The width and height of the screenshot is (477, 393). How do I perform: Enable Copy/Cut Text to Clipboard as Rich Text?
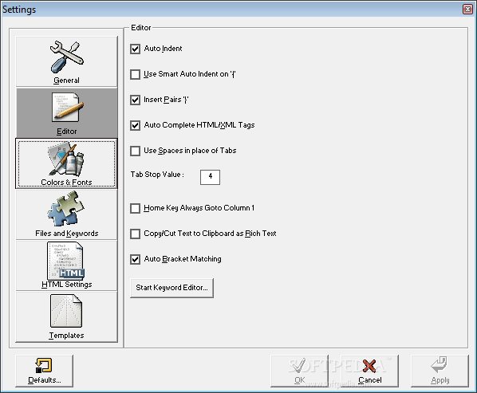click(x=135, y=234)
